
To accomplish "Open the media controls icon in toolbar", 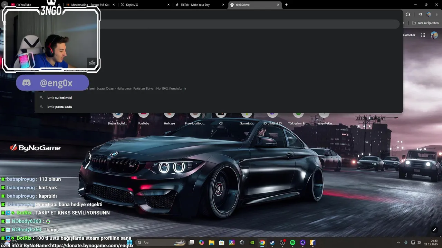I will click(420, 14).
